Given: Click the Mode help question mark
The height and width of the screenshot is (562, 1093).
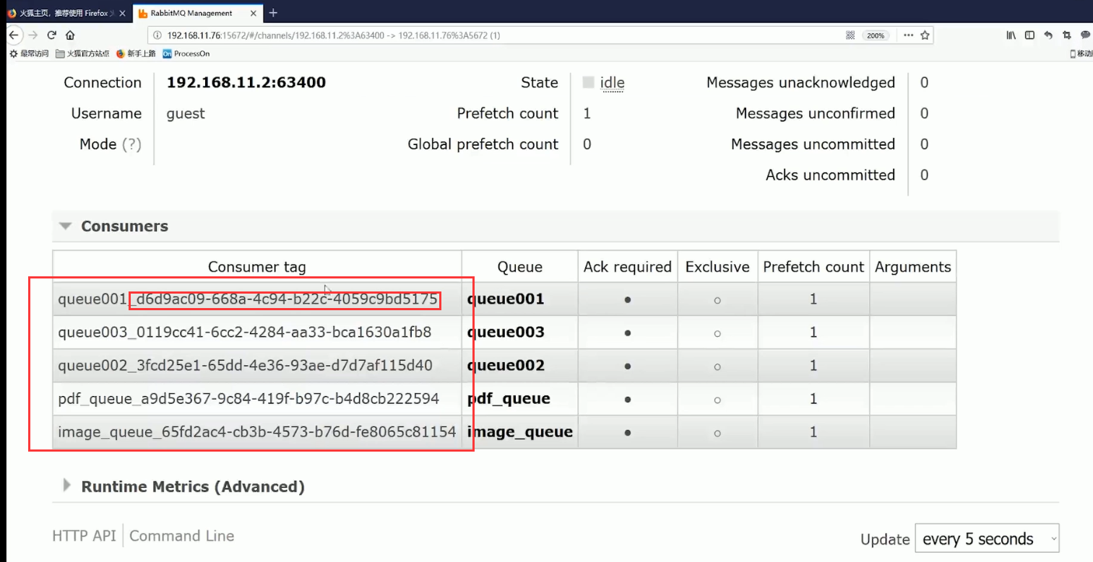Looking at the screenshot, I should 131,144.
